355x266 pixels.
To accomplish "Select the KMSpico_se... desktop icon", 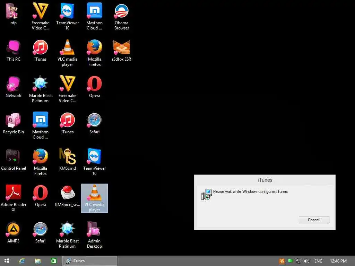I will [x=68, y=196].
